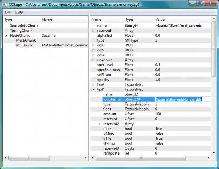Click the uMirror value False
Viewport: 219px width, 169px height.
point(159,133)
